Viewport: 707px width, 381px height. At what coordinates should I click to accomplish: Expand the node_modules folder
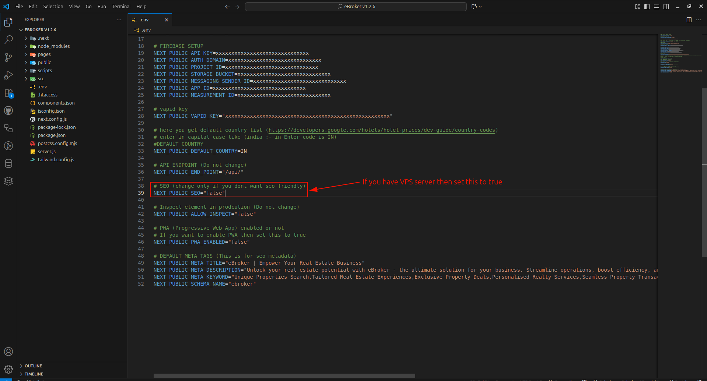53,46
